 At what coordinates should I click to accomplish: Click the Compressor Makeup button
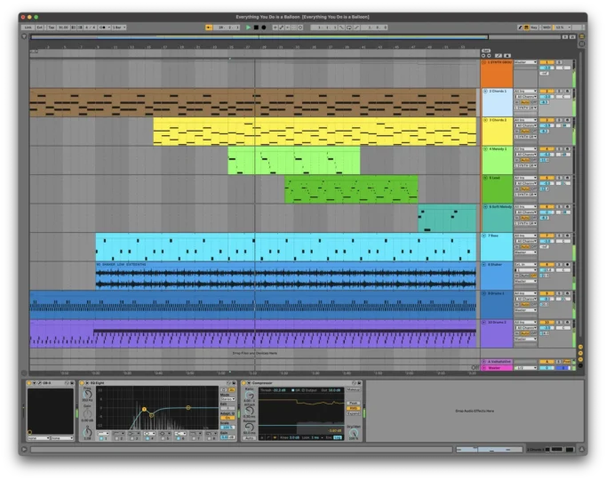pyautogui.click(x=353, y=388)
